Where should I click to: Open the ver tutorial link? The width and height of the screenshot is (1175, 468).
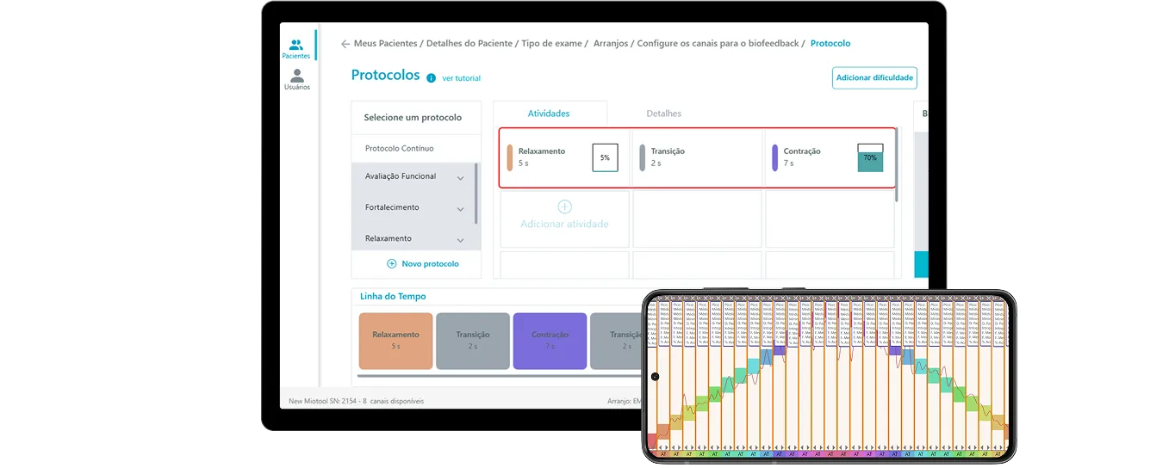(x=461, y=78)
